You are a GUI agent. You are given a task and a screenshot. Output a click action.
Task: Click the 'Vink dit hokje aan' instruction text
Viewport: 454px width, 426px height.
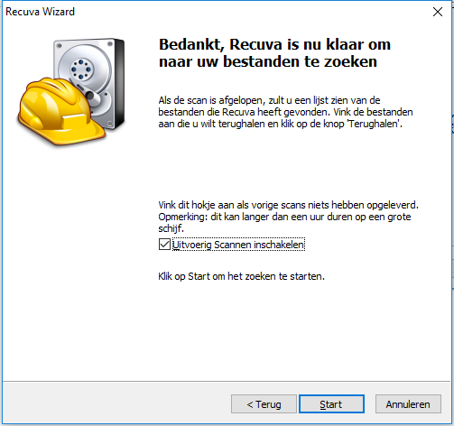point(288,205)
